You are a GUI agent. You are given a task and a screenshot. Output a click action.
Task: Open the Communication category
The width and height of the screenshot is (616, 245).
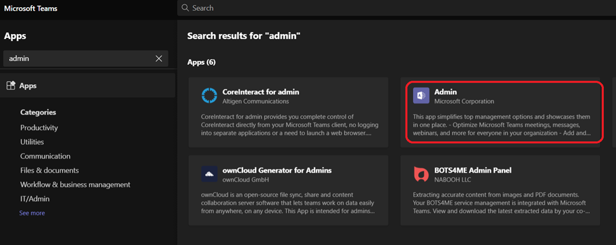coord(45,156)
